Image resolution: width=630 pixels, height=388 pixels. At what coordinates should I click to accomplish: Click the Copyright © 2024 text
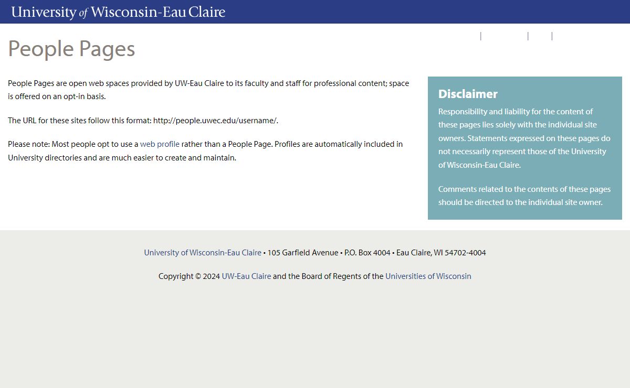189,276
